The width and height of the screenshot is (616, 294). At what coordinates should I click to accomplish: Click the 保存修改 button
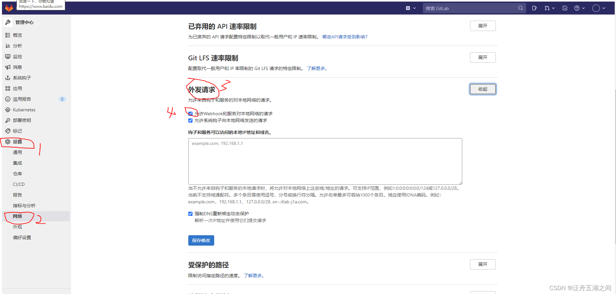(x=201, y=240)
